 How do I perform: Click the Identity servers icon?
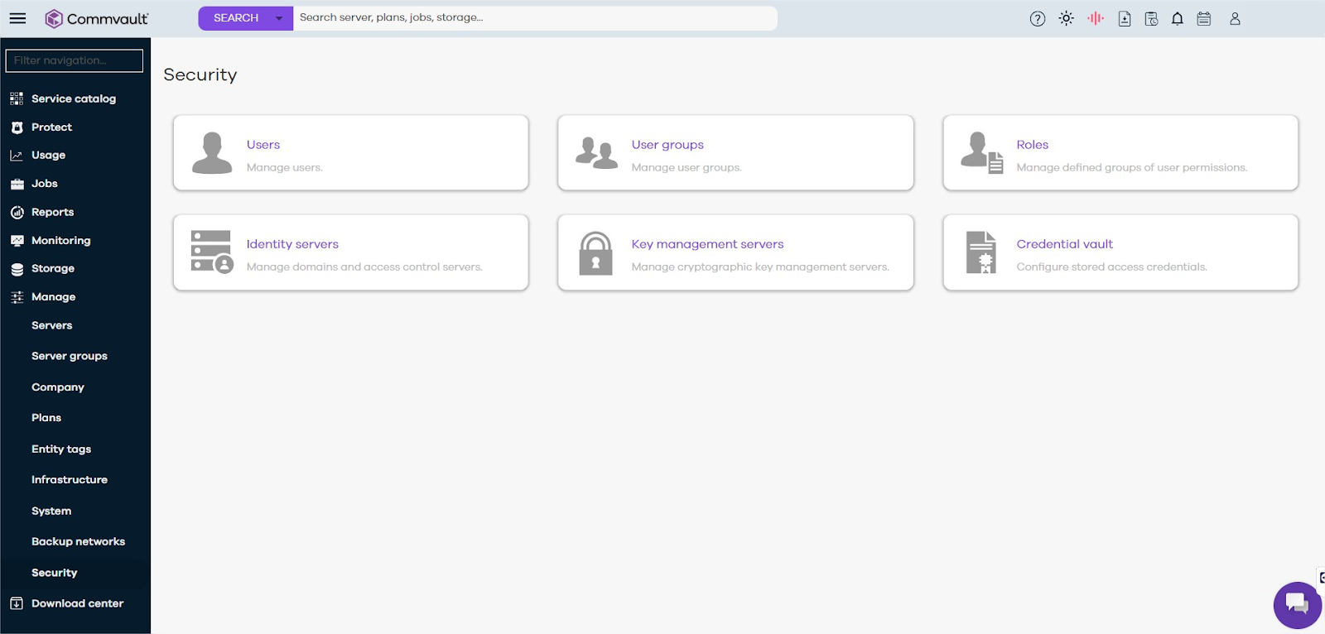click(x=211, y=252)
